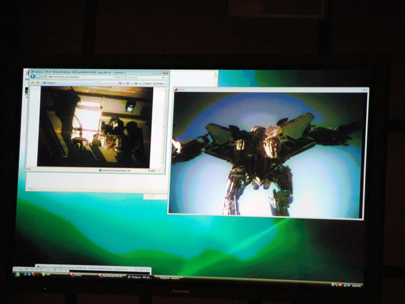Click the Feeds icon in command bar

pos(128,83)
